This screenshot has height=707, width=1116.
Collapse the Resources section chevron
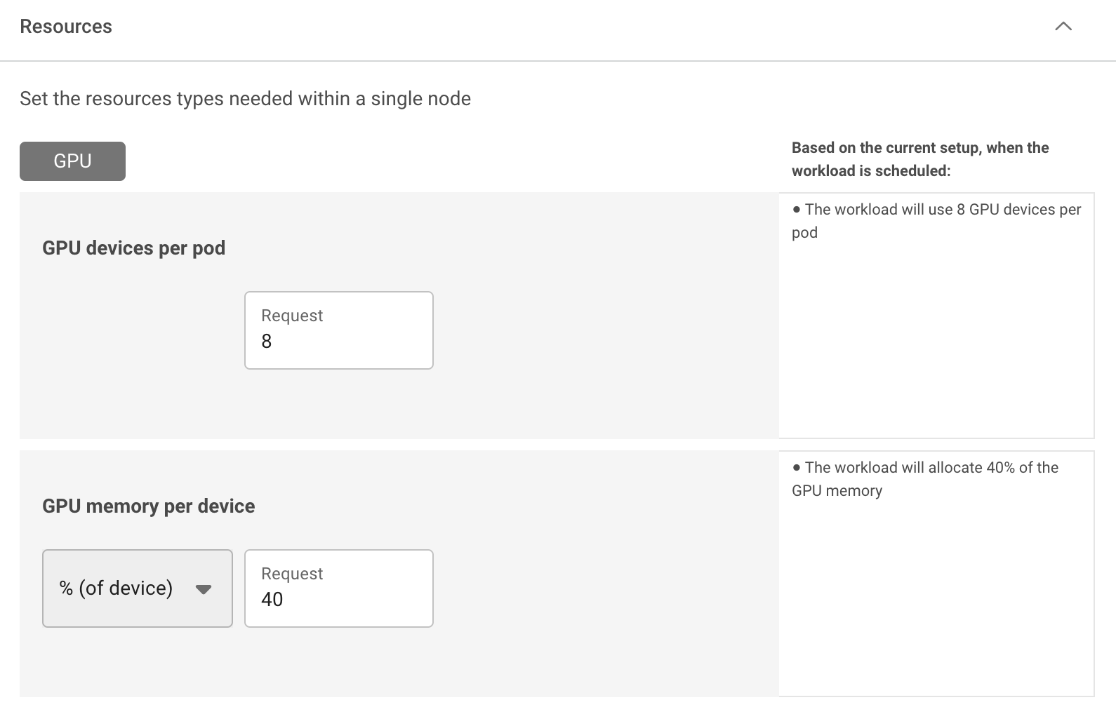click(x=1063, y=27)
